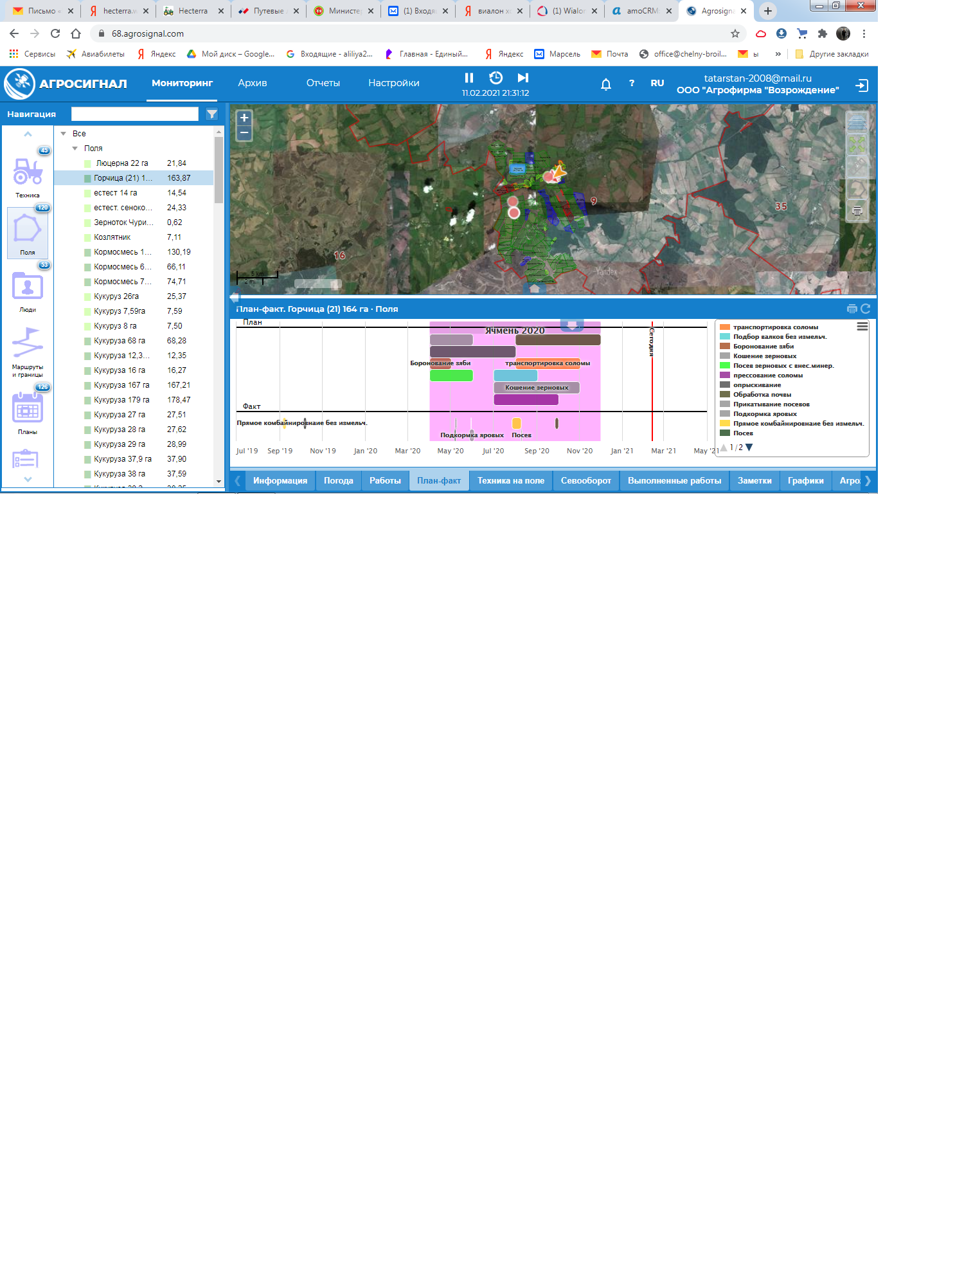964x1286 pixels.
Task: Zoom in on the map
Action: (244, 118)
